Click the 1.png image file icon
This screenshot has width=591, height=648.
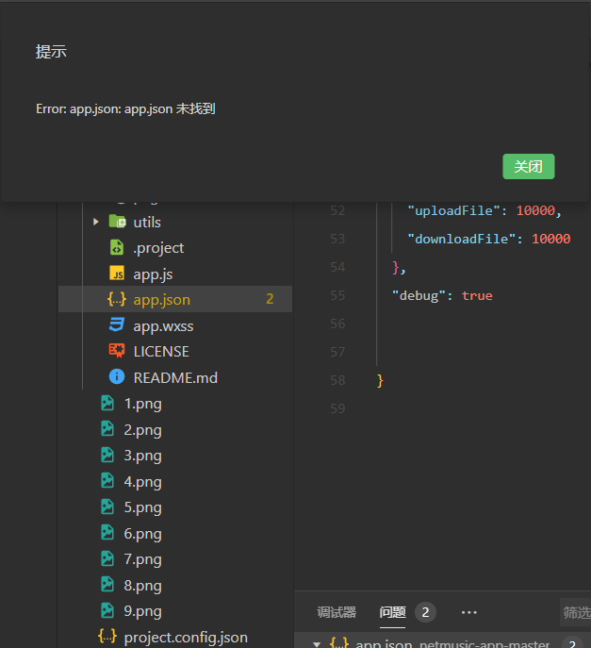point(108,404)
